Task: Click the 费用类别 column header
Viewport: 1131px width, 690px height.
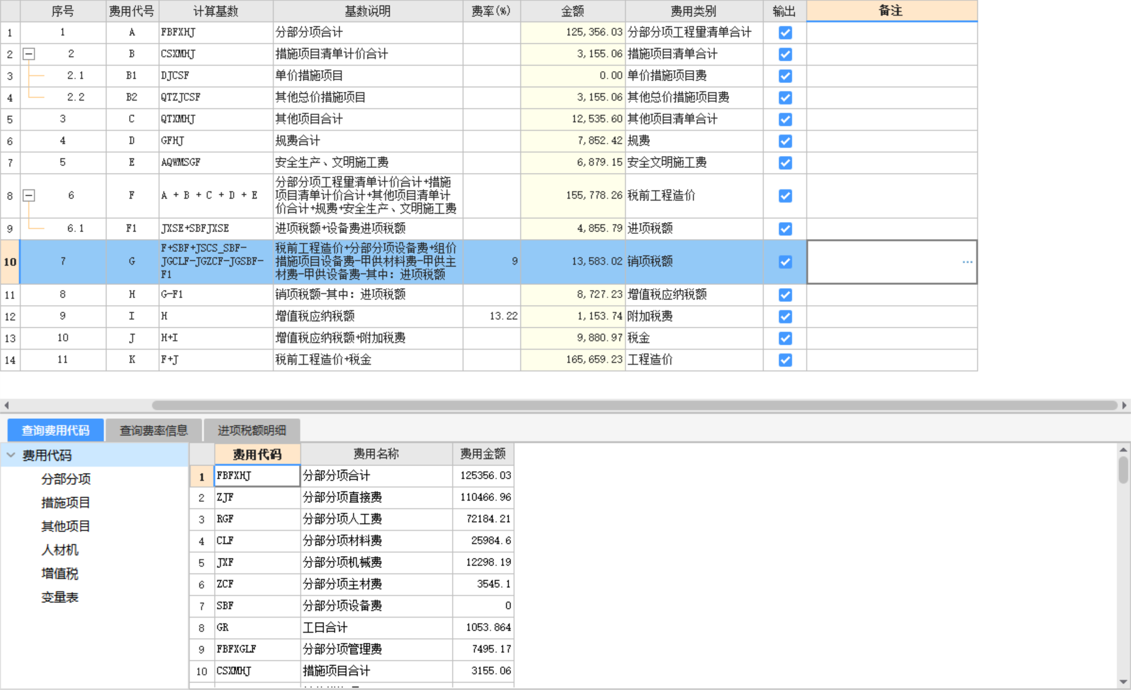Action: click(694, 11)
